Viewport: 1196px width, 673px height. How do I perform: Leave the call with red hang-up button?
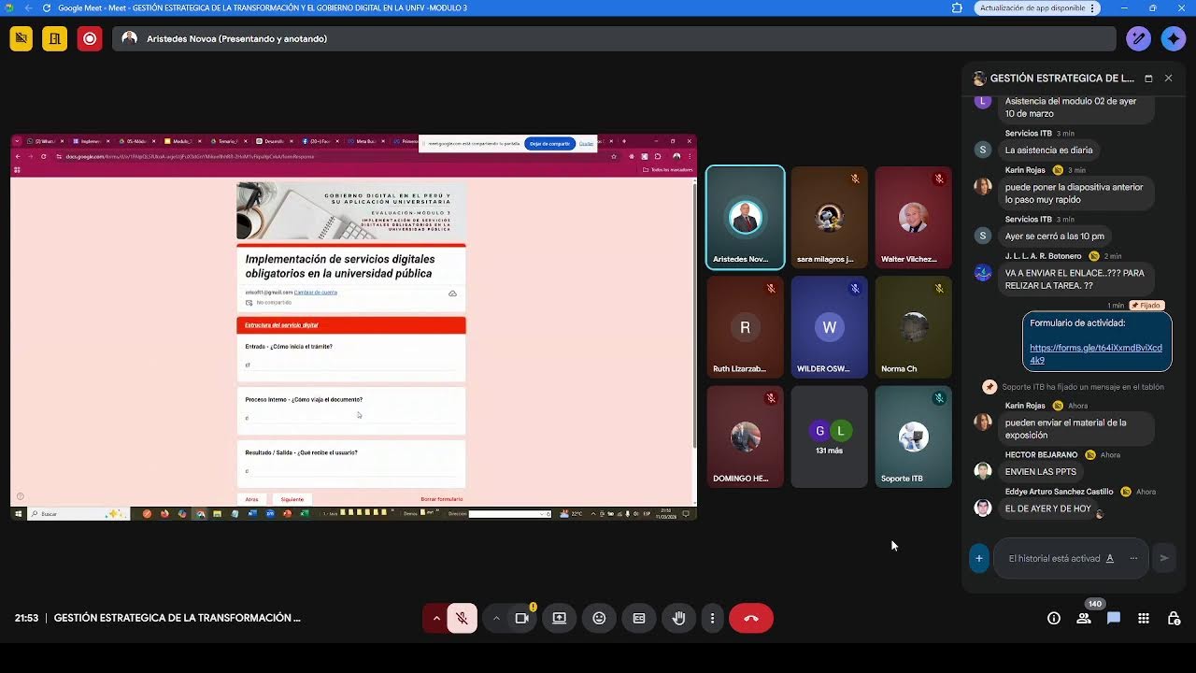[x=751, y=618]
